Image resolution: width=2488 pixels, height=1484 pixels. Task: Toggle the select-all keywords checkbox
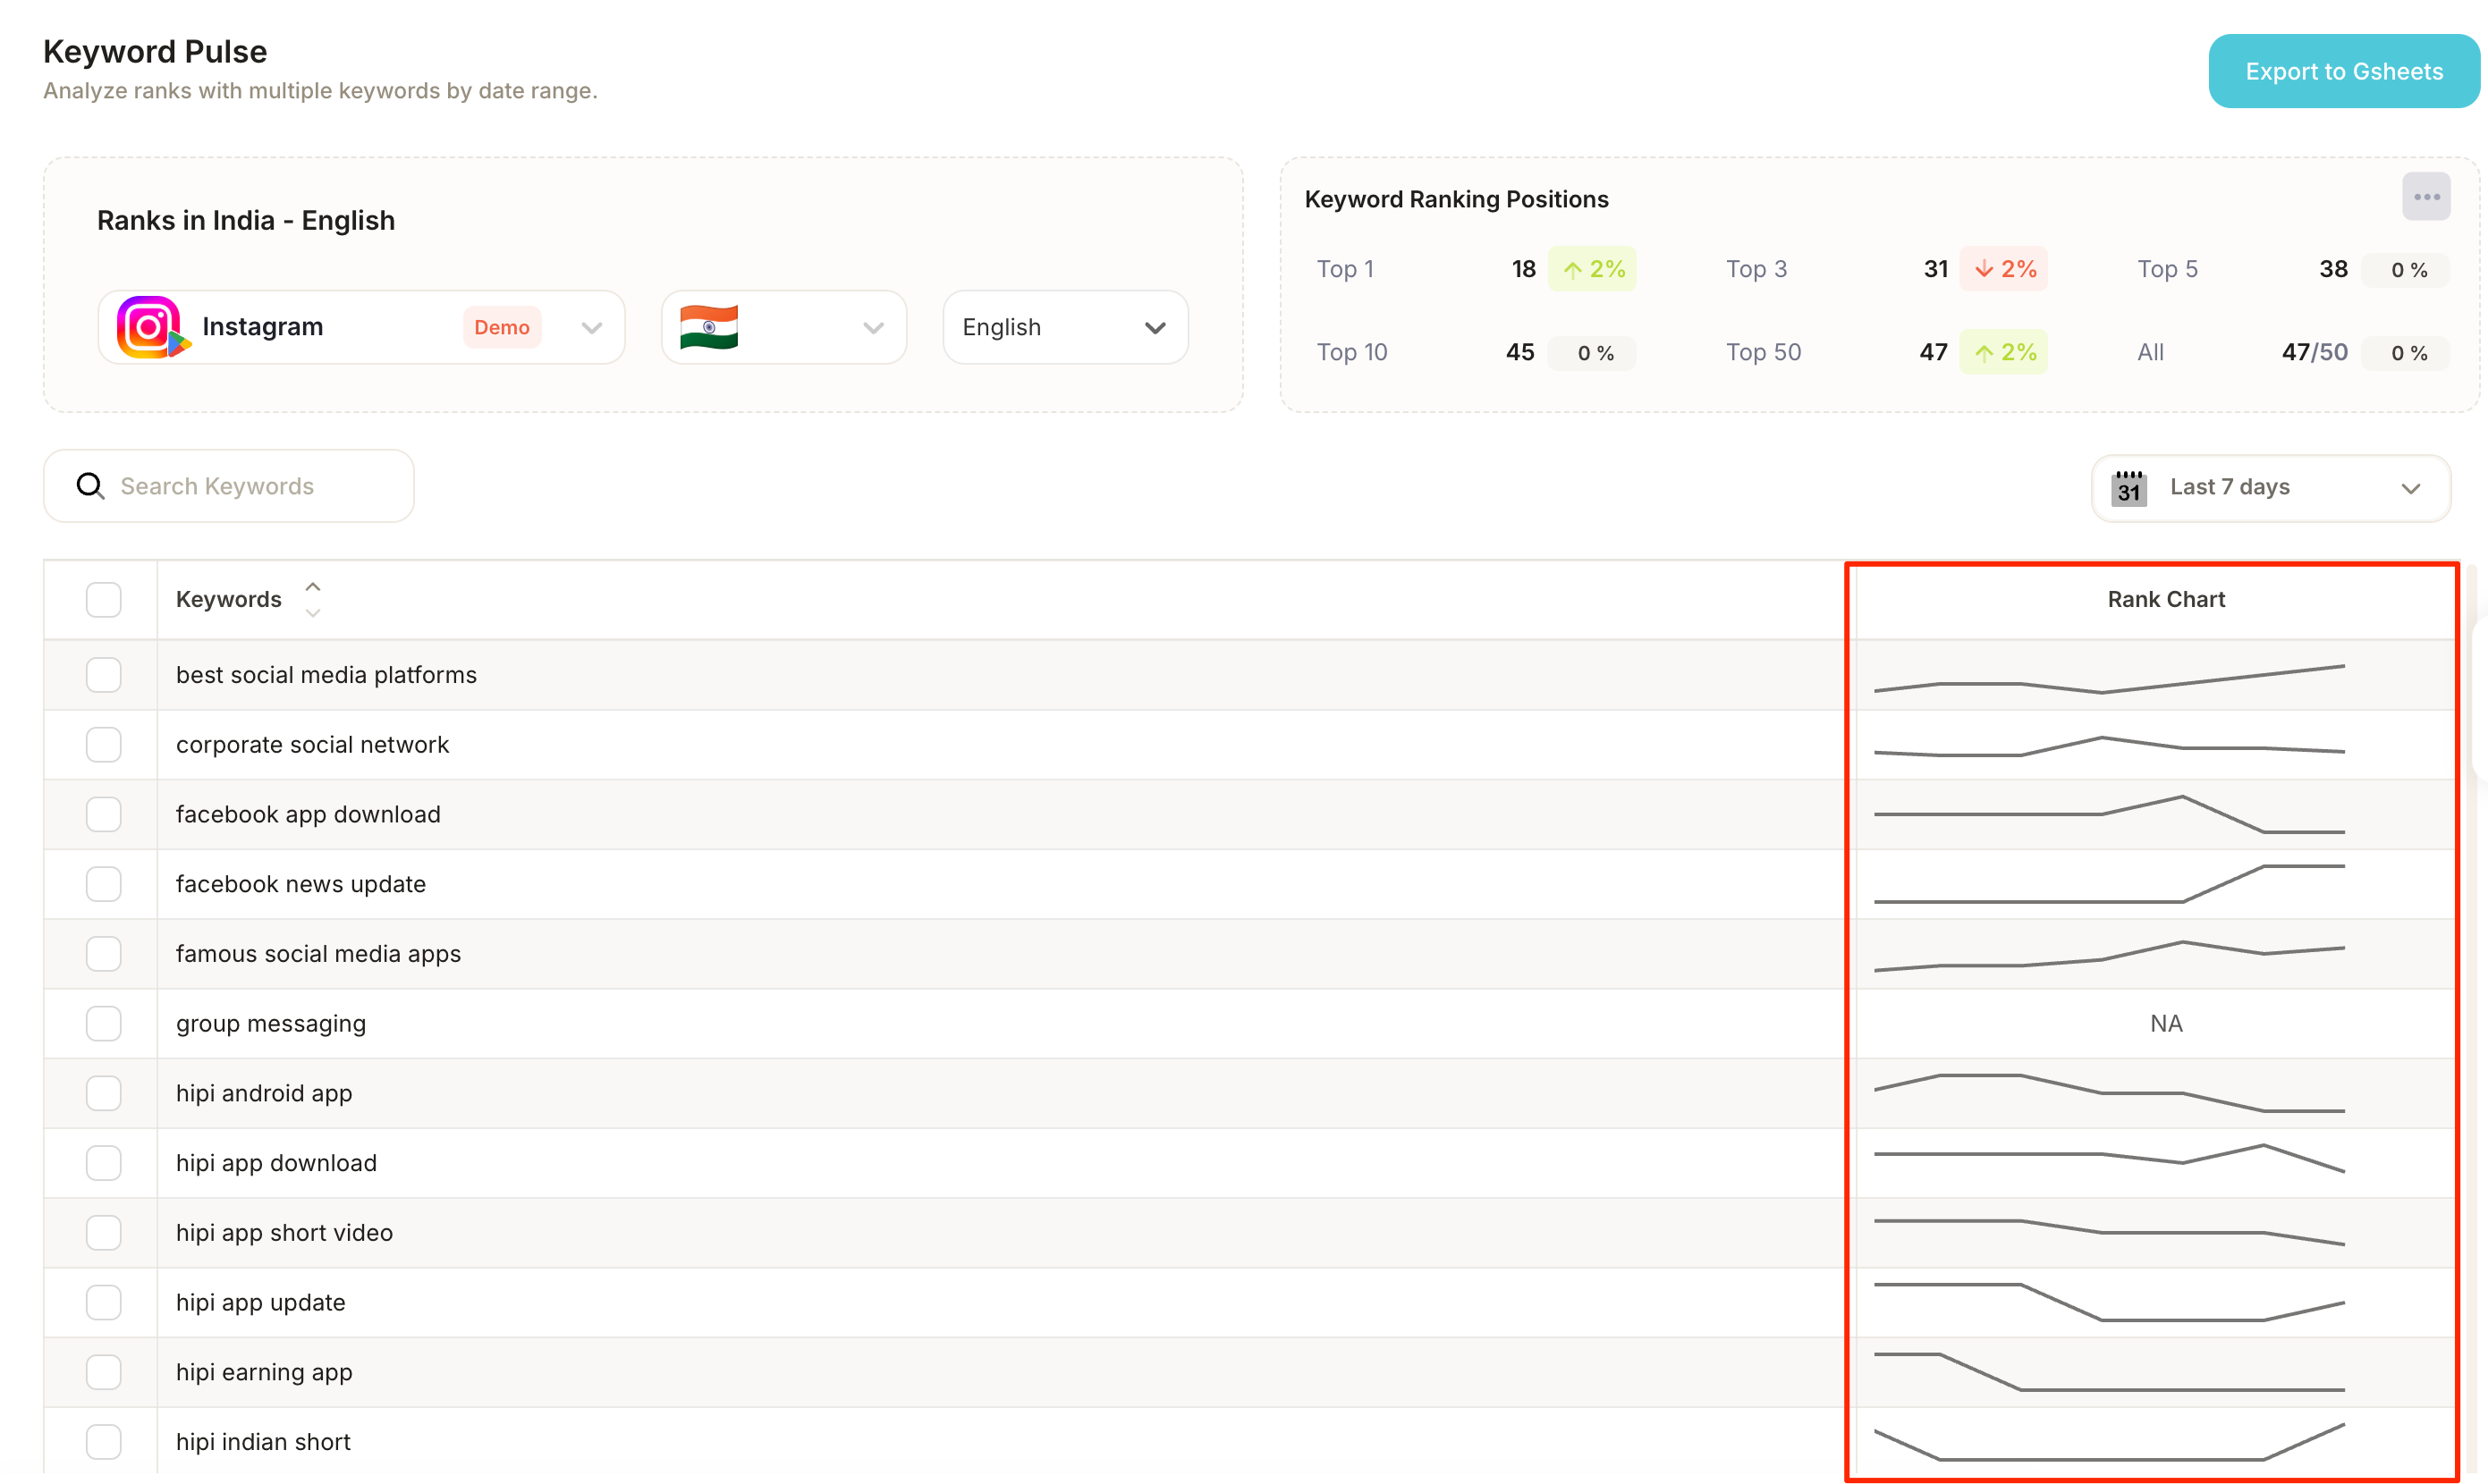click(103, 599)
